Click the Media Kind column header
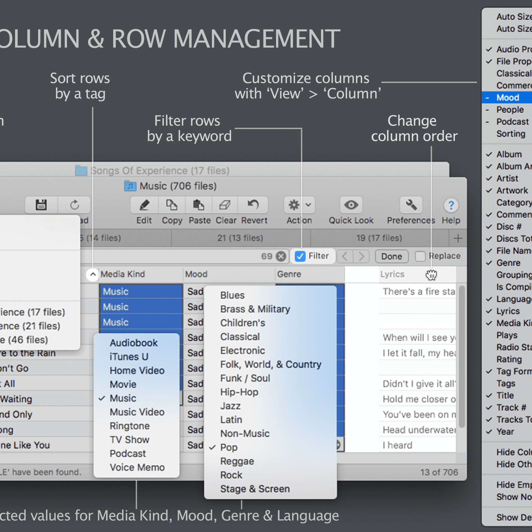Screen dimensions: 532x532 point(141,274)
